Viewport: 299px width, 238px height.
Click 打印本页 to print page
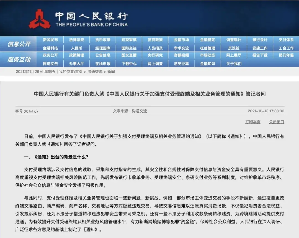click(253, 122)
